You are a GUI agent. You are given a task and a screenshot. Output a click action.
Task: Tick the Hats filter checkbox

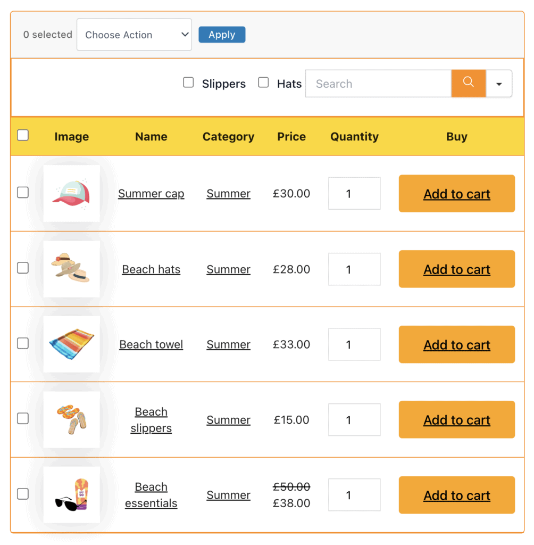tap(263, 82)
